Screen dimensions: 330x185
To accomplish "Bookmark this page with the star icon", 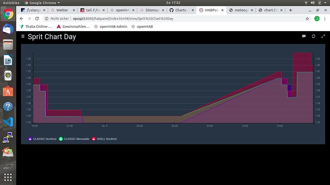I will click(307, 19).
